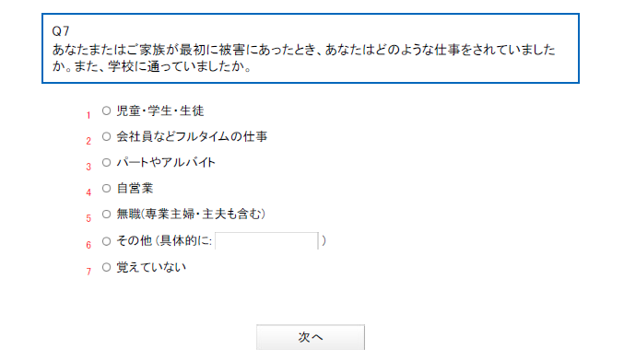Choose the 会社員などフルタイムの仕事 radio option
Image resolution: width=624 pixels, height=360 pixels.
click(106, 136)
